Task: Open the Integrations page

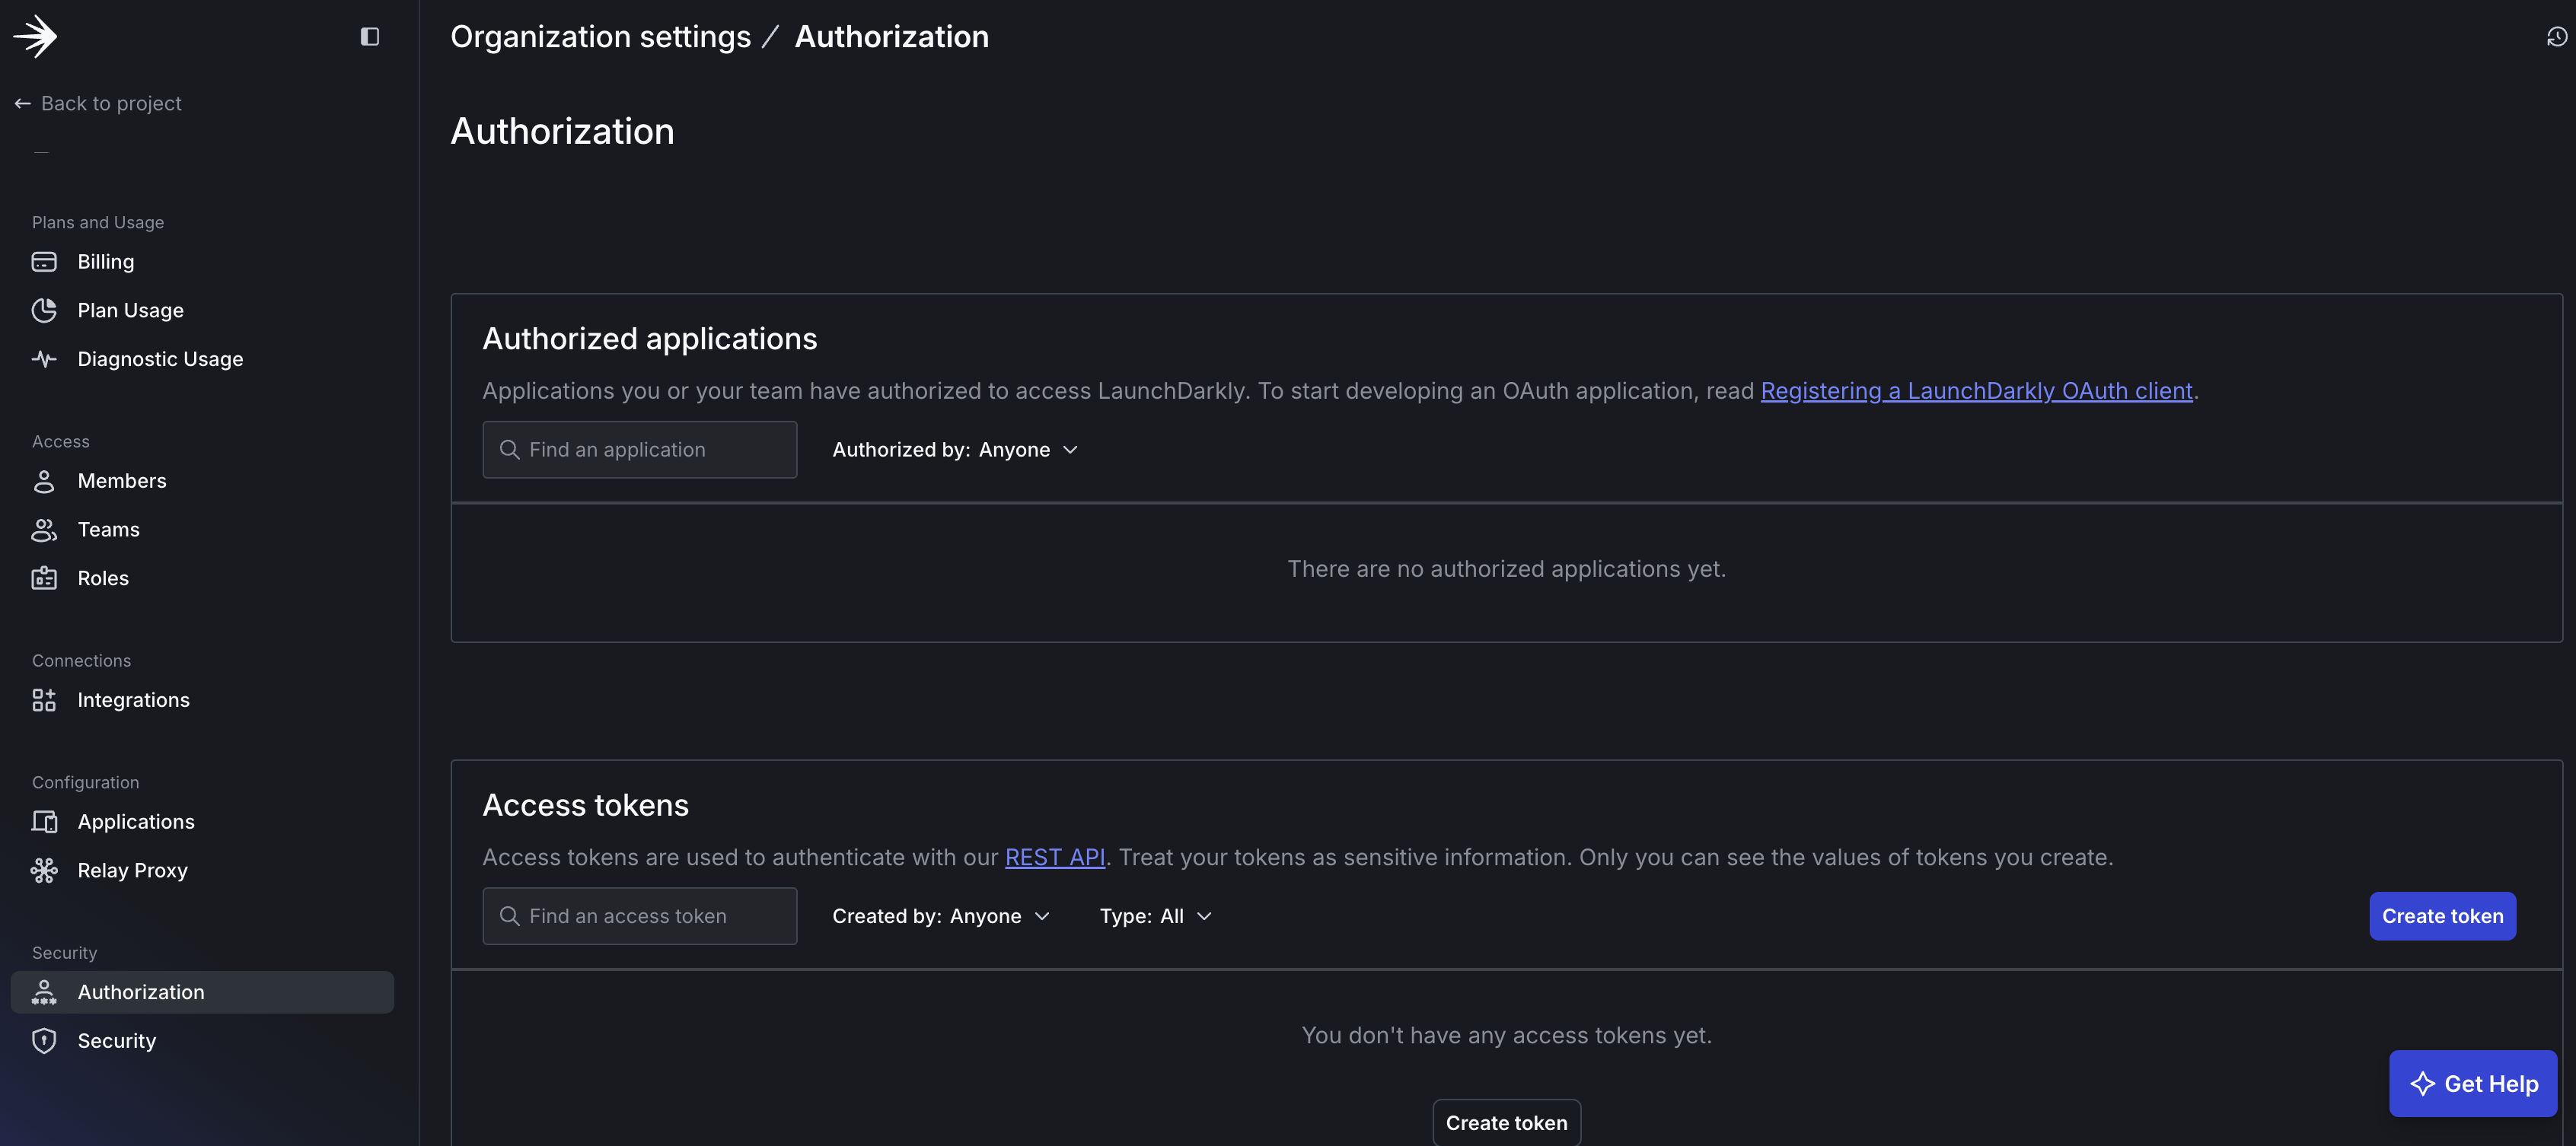Action: coord(133,699)
